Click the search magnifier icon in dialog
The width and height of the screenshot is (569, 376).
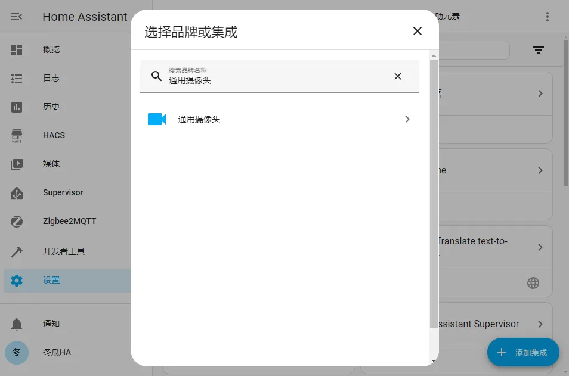tap(156, 76)
